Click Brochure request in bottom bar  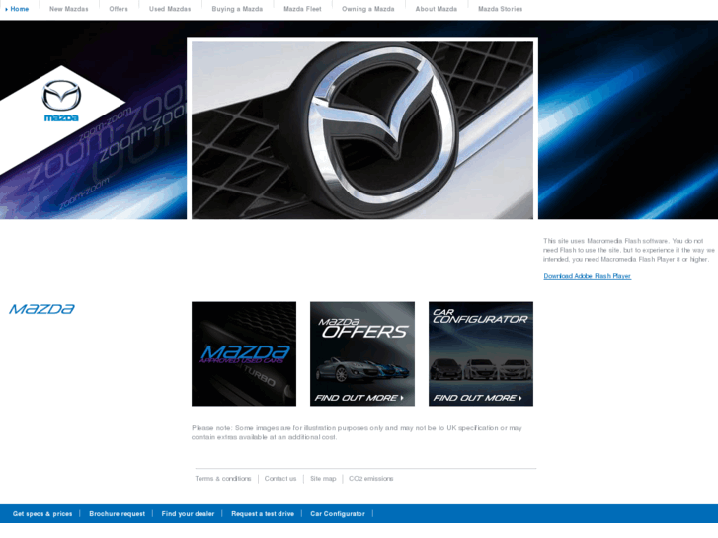pos(117,513)
